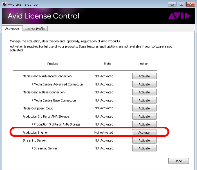The image size is (197, 170).
Task: Activate the Media Central Advanced Connection sub-item
Action: click(x=144, y=84)
